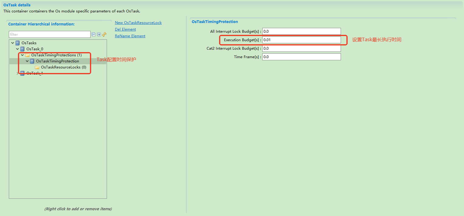The image size is (464, 216).
Task: Click the Time Frame[s] input field
Action: [301, 57]
